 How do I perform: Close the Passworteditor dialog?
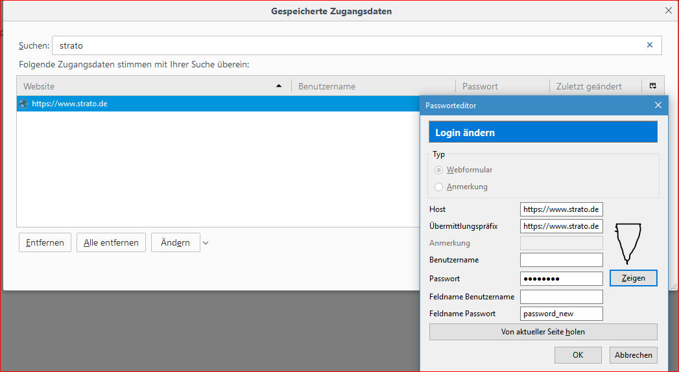658,105
